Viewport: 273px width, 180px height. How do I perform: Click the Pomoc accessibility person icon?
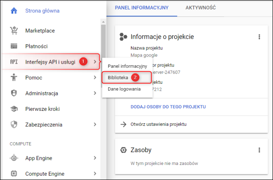pos(14,77)
